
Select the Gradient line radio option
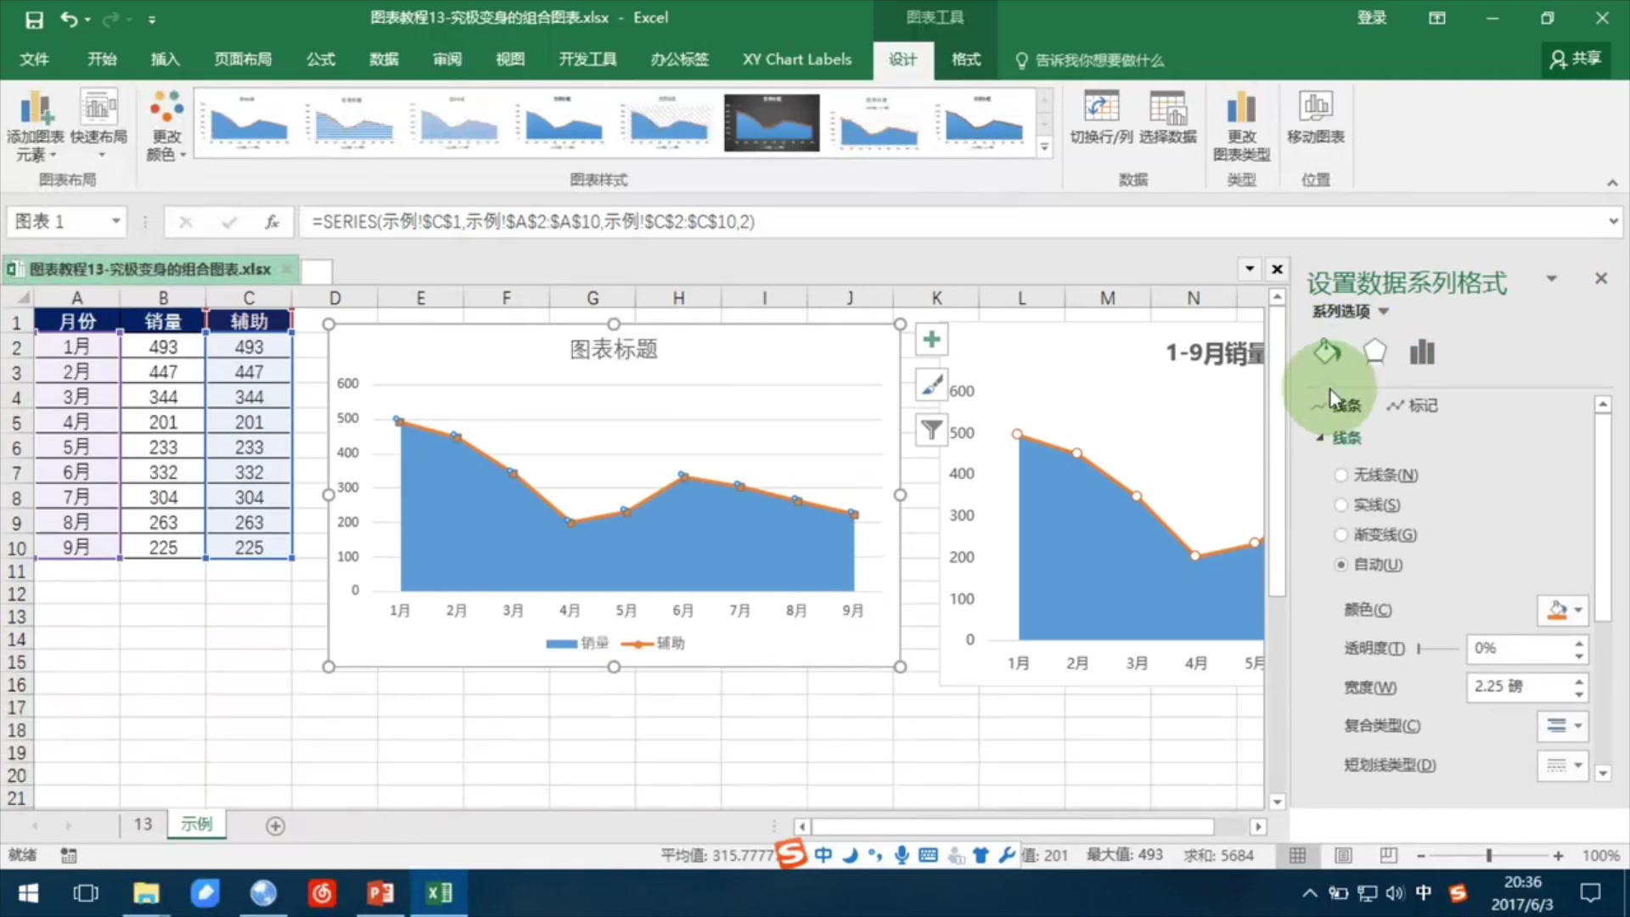click(1341, 535)
